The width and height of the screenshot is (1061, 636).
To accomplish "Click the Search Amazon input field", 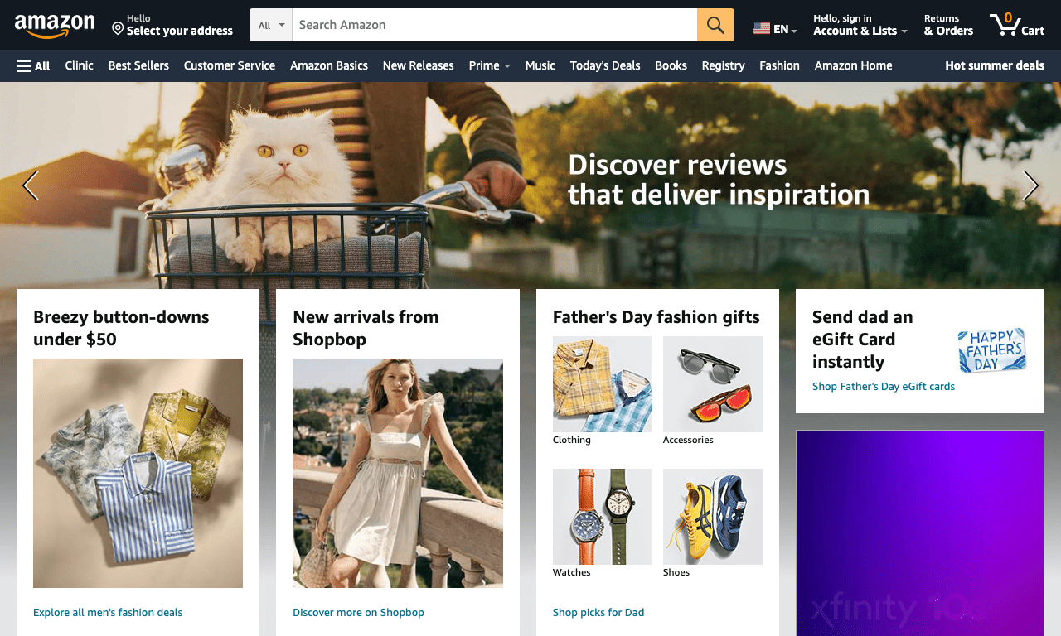I will pyautogui.click(x=495, y=25).
